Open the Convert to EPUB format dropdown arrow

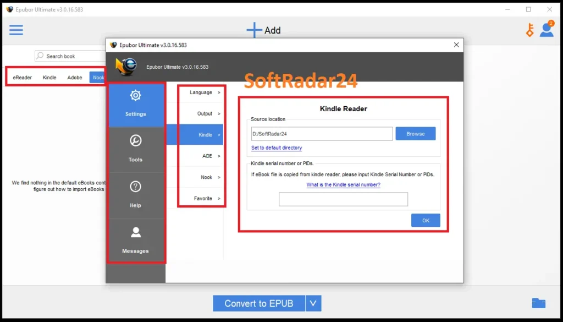click(313, 303)
